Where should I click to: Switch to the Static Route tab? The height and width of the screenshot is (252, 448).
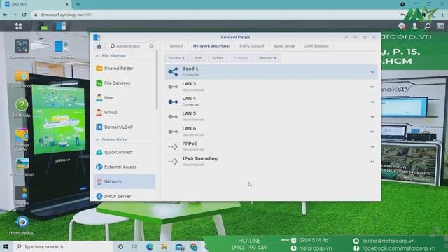284,46
